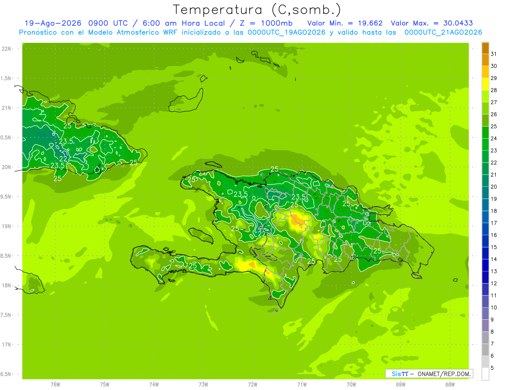Click the '0900 UTC' time text
505x390 pixels.
[109, 23]
